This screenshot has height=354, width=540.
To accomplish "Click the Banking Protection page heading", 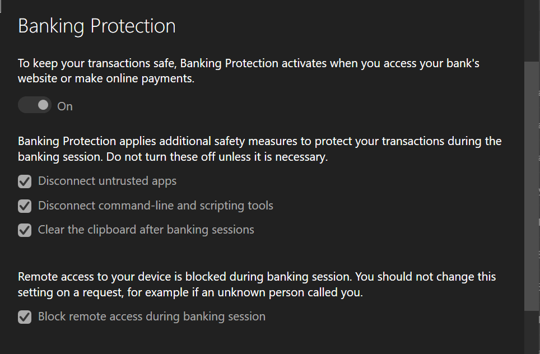I will click(97, 26).
